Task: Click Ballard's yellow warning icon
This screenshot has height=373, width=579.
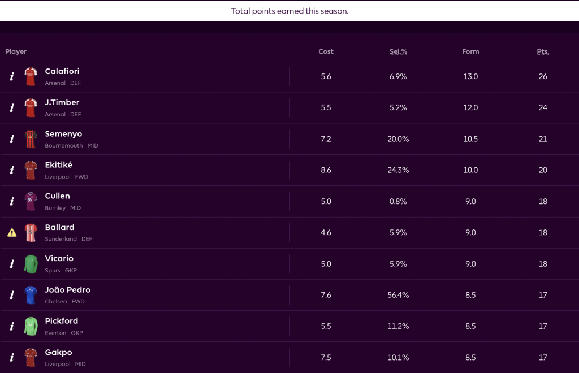Action: 12,232
